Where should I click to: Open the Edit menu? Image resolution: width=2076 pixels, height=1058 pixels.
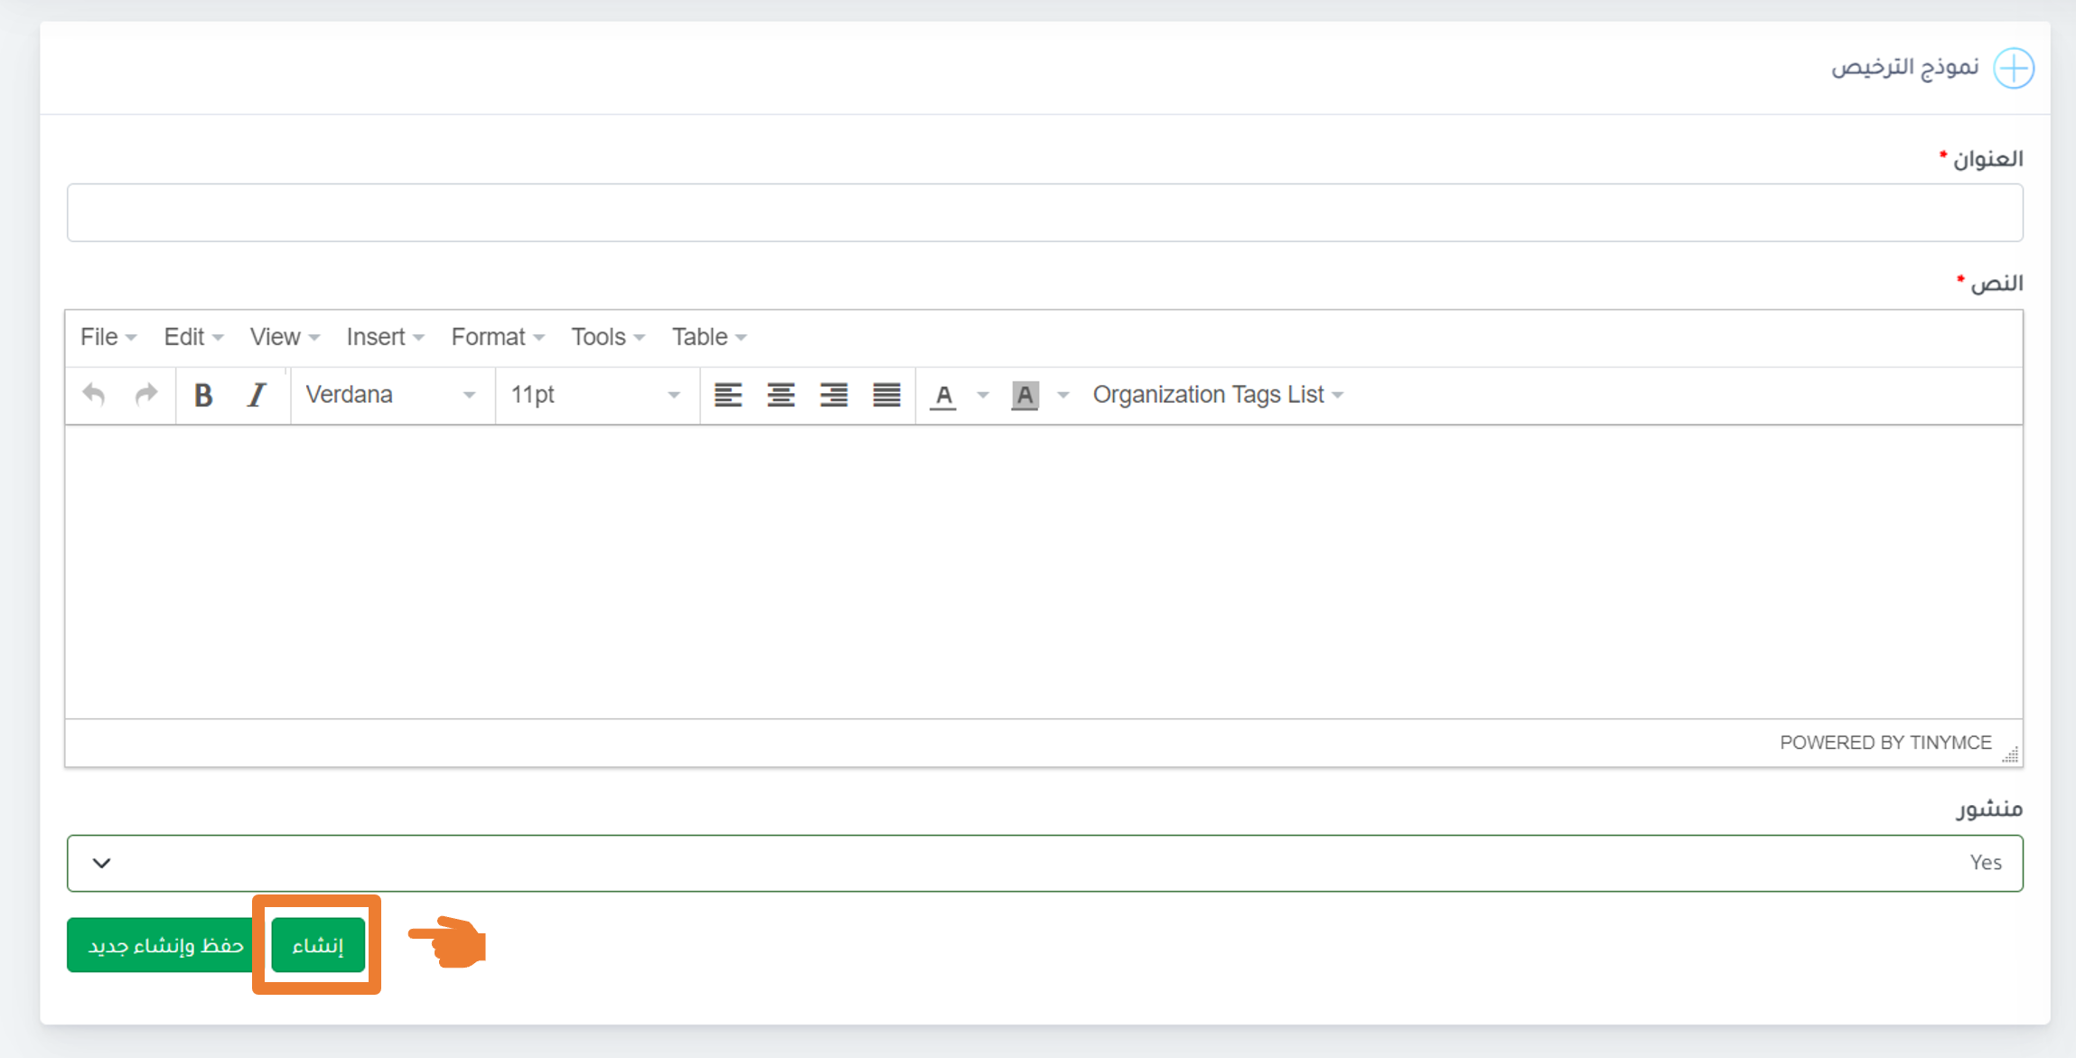[x=193, y=337]
